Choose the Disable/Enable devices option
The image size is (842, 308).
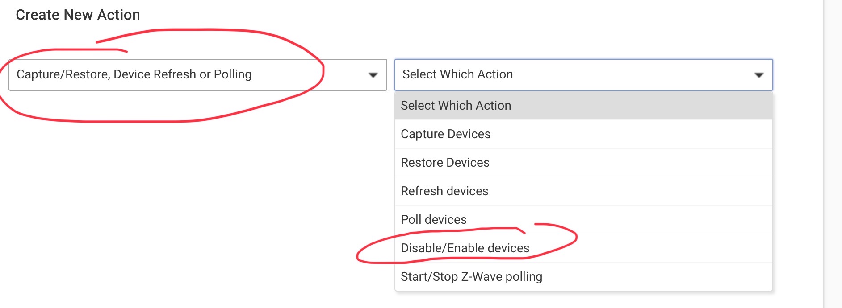pyautogui.click(x=583, y=248)
